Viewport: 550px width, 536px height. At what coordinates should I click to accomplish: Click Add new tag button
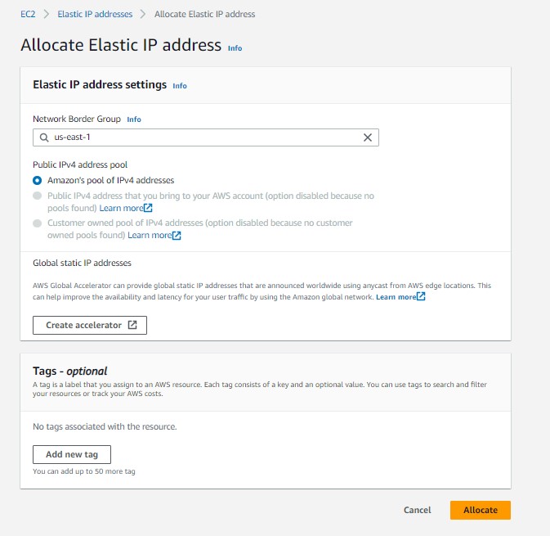72,454
